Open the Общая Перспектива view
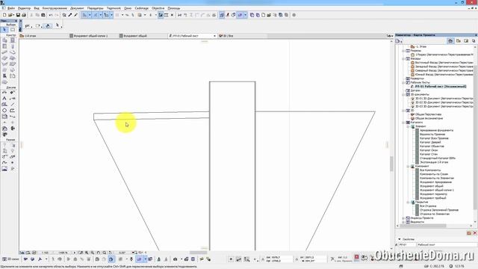This screenshot has width=478, height=269. (428, 114)
